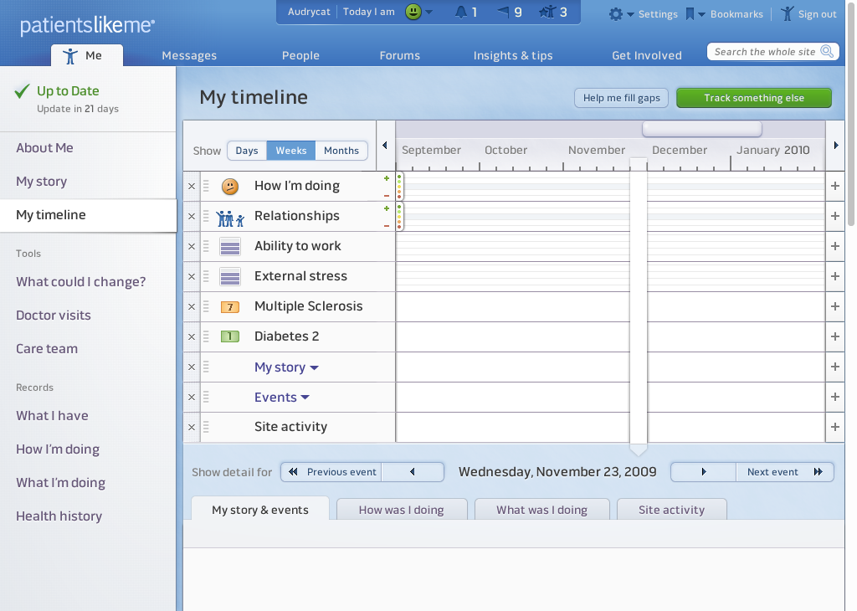
Task: Add entry to Diabetes 2 row
Action: 834,336
